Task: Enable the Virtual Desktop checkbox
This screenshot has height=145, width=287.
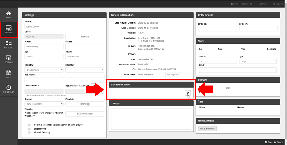Action: pyautogui.click(x=29, y=132)
